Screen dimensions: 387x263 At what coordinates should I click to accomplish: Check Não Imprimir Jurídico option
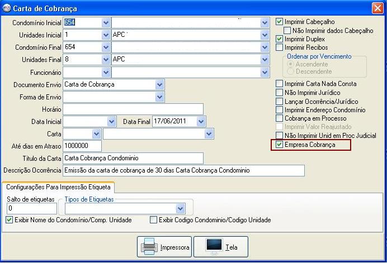point(280,93)
